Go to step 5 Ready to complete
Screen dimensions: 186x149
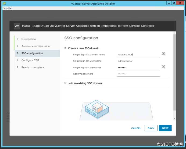(33, 68)
